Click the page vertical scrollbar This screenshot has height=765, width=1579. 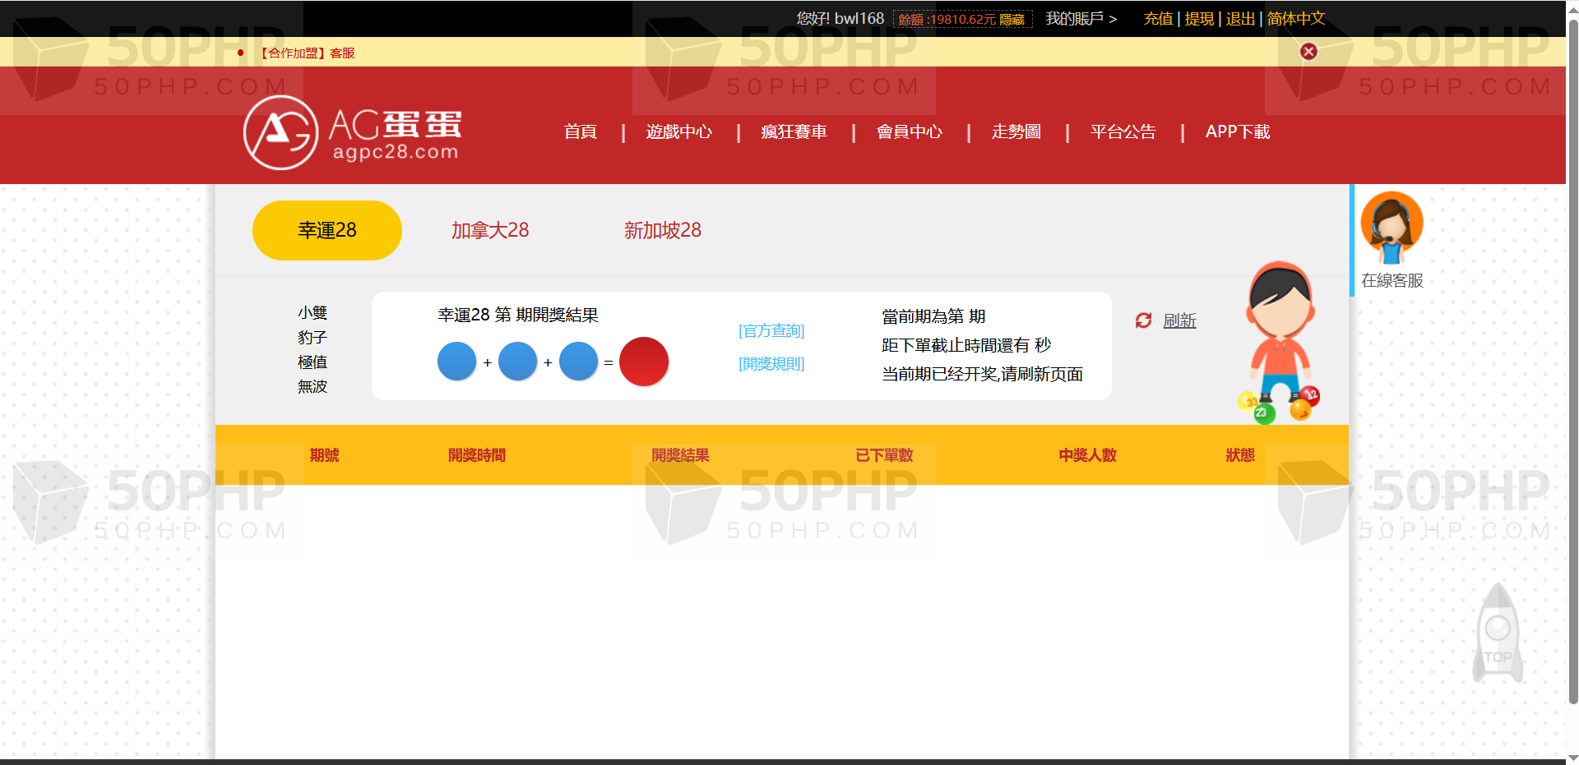coord(1572,370)
